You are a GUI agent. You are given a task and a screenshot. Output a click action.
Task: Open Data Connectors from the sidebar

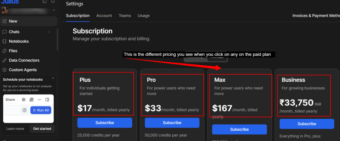[x=24, y=60]
